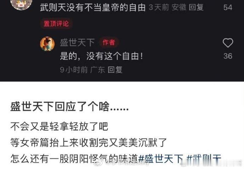Click the line 不会又是轻拿轻放了吧
Screen dimensions: 244x169
[59, 126]
